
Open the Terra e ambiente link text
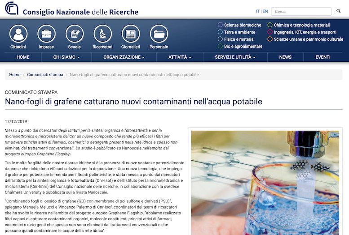tap(240, 32)
